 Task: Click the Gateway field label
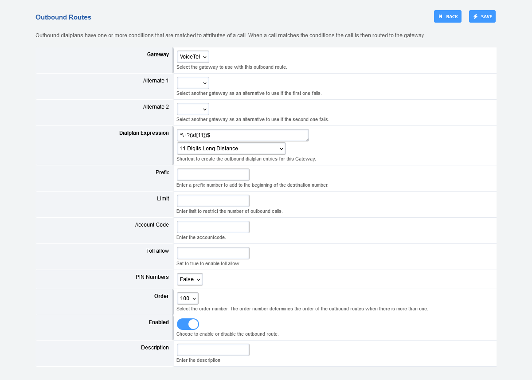(158, 55)
